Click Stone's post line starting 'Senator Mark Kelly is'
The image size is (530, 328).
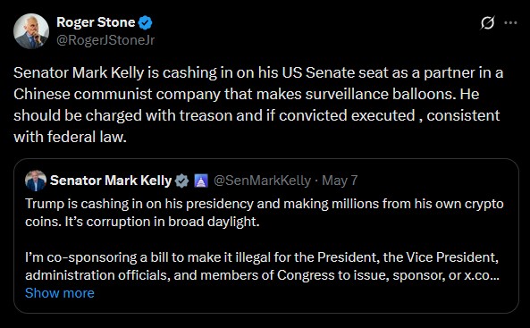[258, 72]
